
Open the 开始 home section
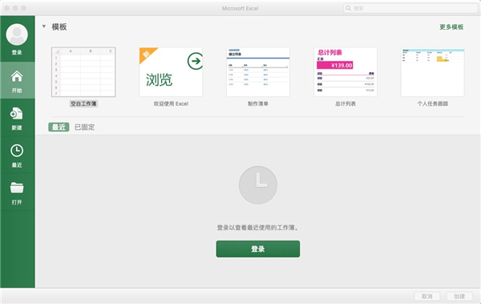17,80
